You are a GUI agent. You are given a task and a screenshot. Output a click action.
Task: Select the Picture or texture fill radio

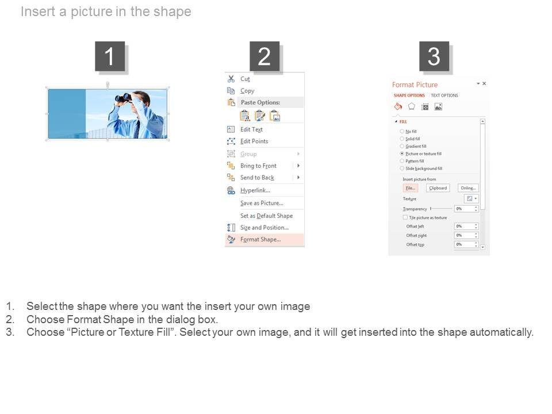402,154
